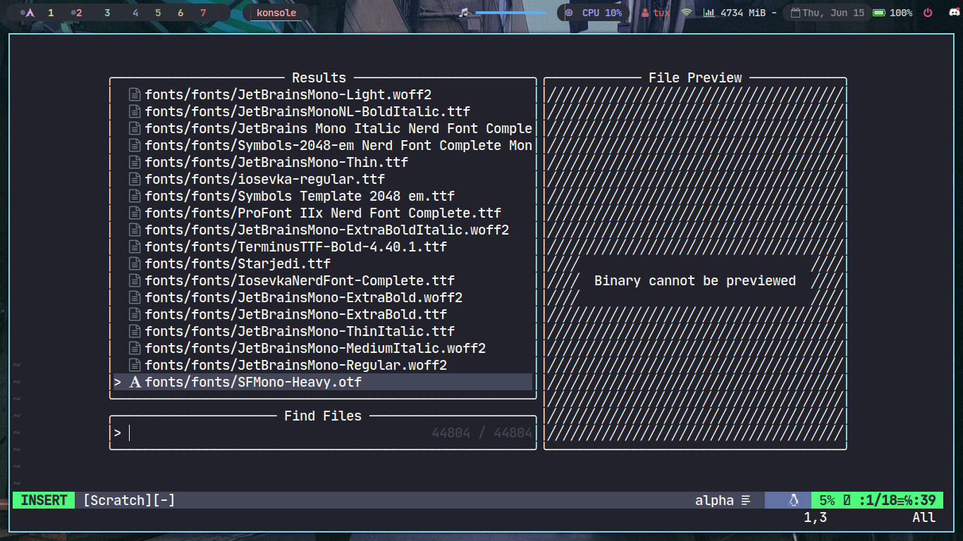The height and width of the screenshot is (541, 963).
Task: Click the file icon for JetBrainsMono-Thin.ttf
Action: coord(135,162)
